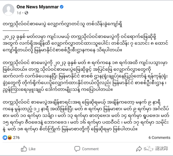
Task: Click the public globe privacy icon
Action: [26, 13]
